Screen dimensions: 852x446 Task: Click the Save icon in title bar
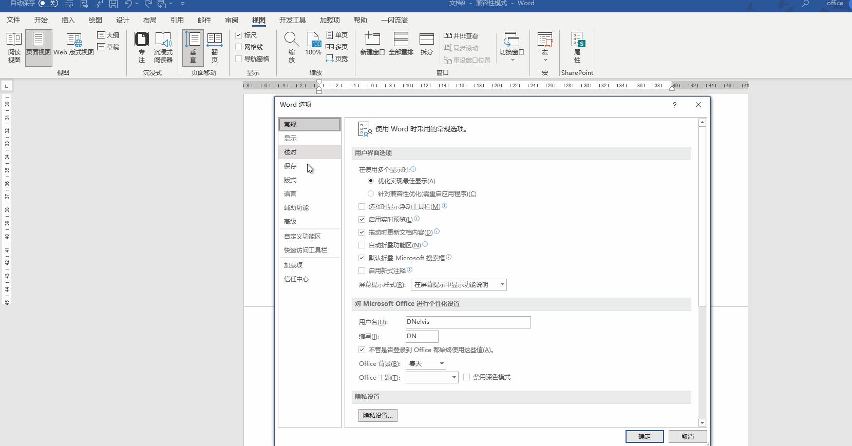[x=113, y=4]
